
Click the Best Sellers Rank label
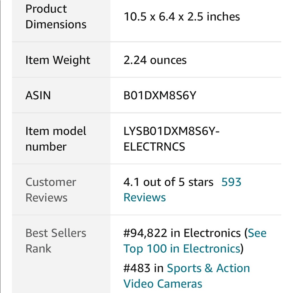tap(56, 241)
